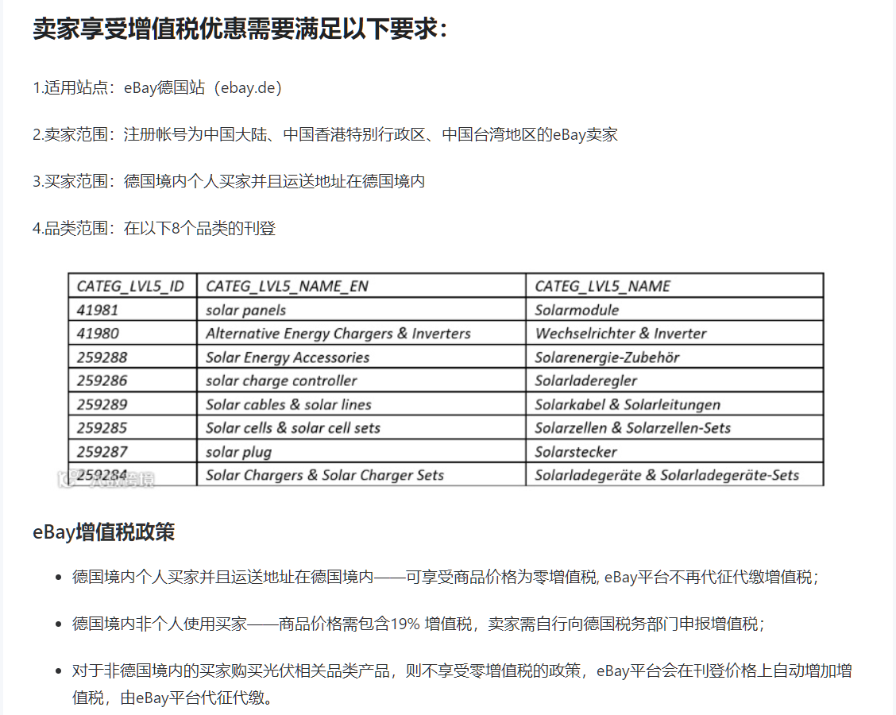This screenshot has height=715, width=896.
Task: Click the 'solar charge controller' cell
Action: click(361, 381)
